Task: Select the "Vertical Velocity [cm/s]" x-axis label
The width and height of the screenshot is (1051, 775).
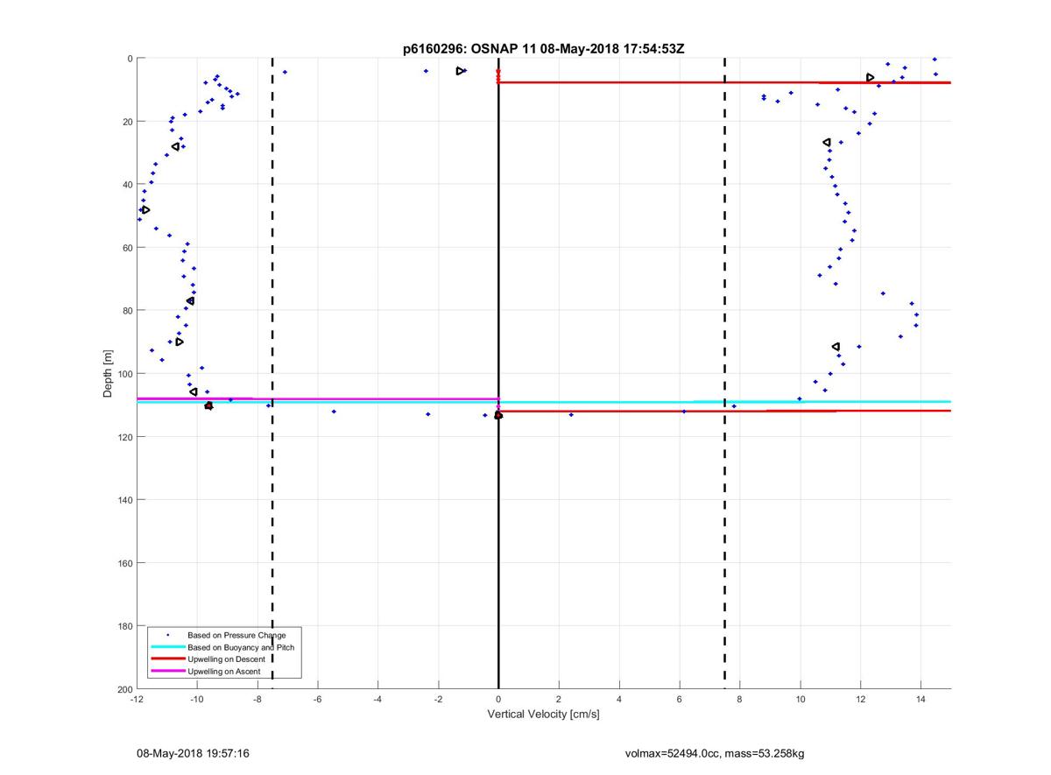Action: 543,715
